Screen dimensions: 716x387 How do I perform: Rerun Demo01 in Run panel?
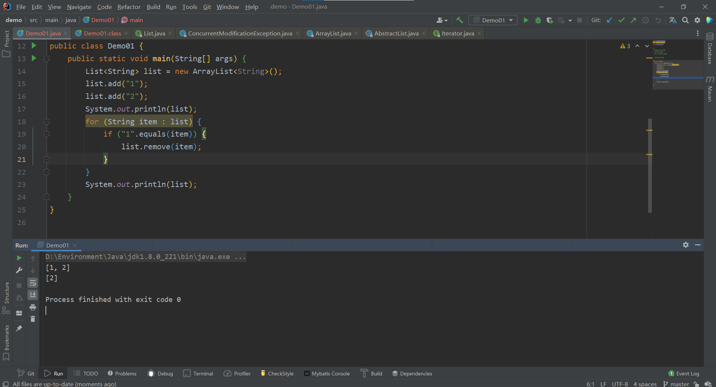tap(19, 258)
